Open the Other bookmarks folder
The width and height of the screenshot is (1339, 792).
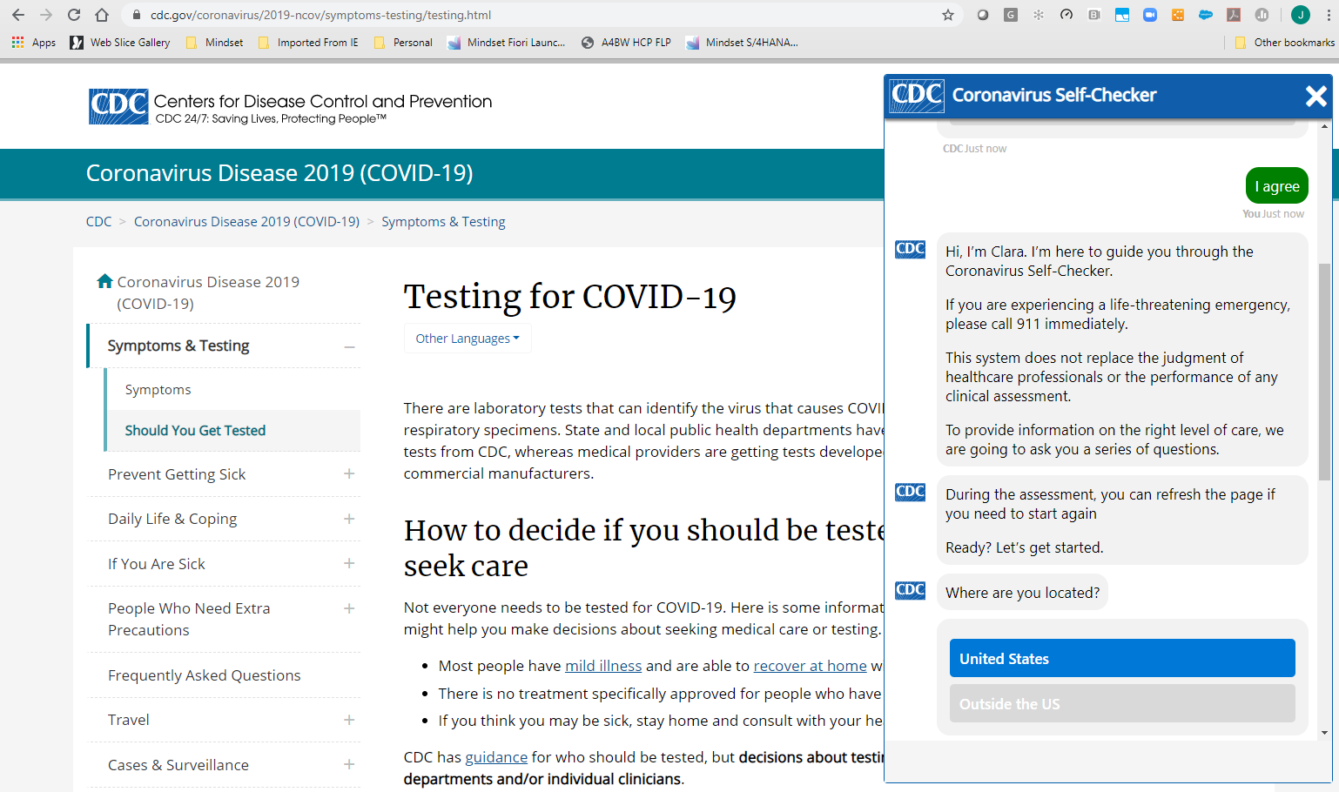point(1285,42)
